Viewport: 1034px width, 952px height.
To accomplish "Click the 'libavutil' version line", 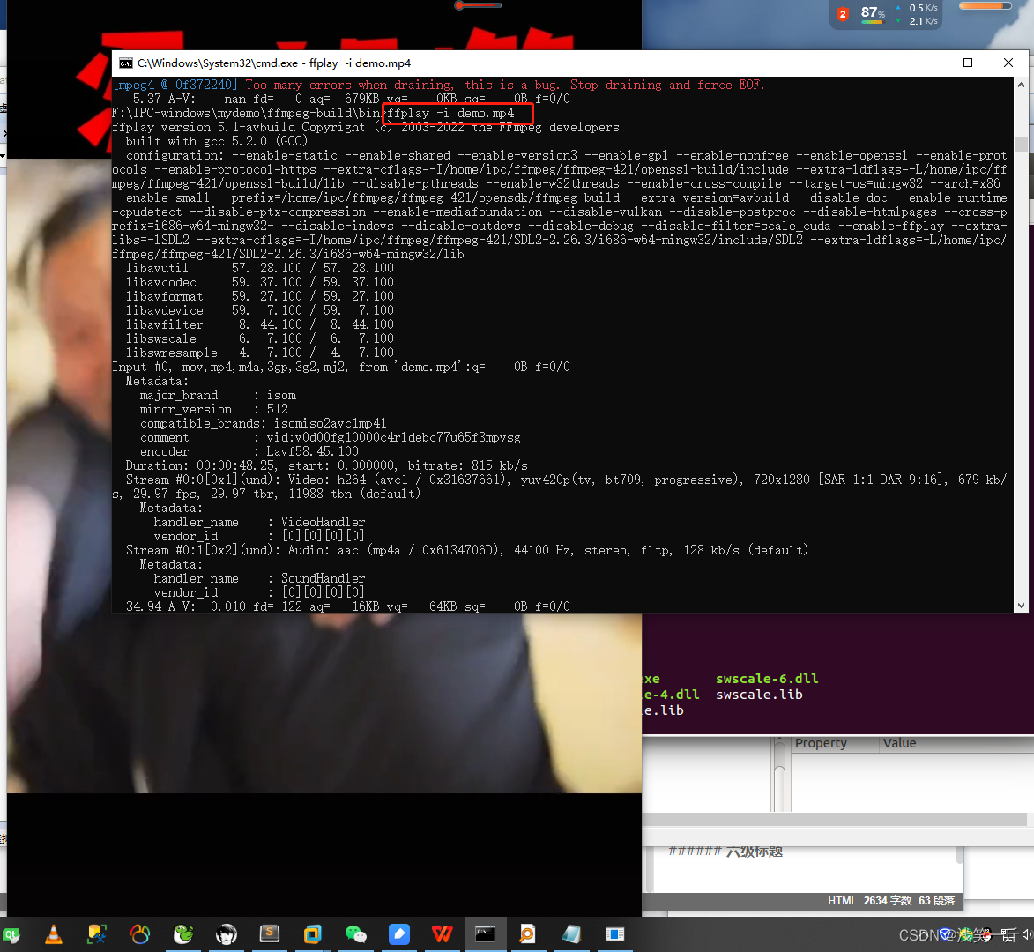I will click(260, 268).
